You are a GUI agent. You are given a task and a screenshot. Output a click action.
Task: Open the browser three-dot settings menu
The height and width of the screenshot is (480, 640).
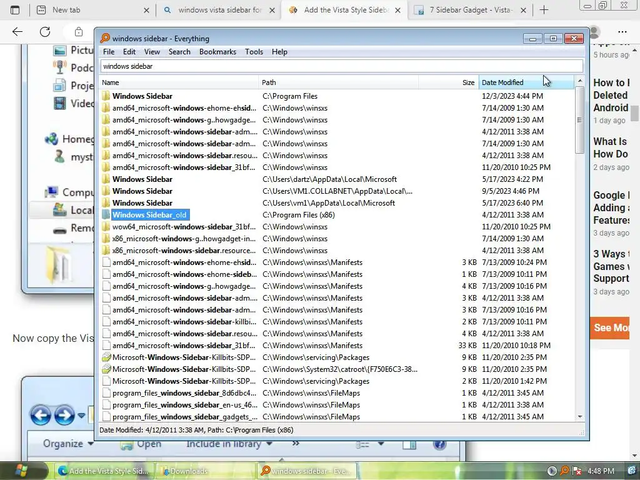(x=622, y=31)
